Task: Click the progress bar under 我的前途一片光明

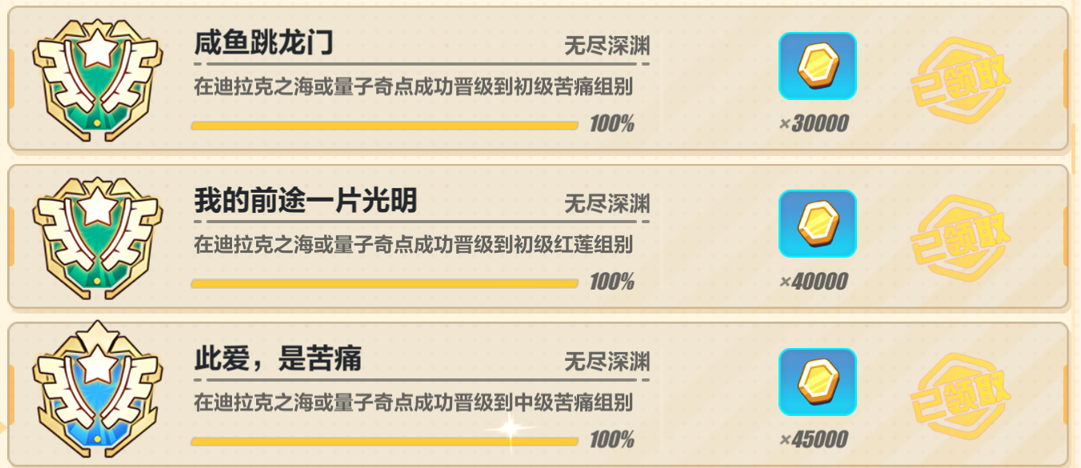Action: (x=384, y=283)
